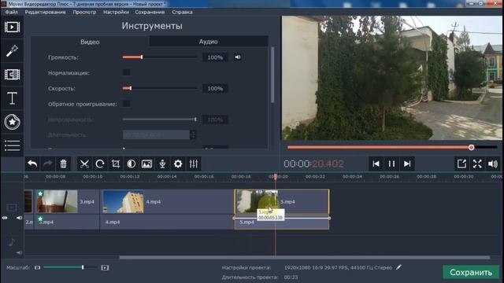This screenshot has width=504, height=283.
Task: Open color adjustments tool
Action: [x=132, y=164]
